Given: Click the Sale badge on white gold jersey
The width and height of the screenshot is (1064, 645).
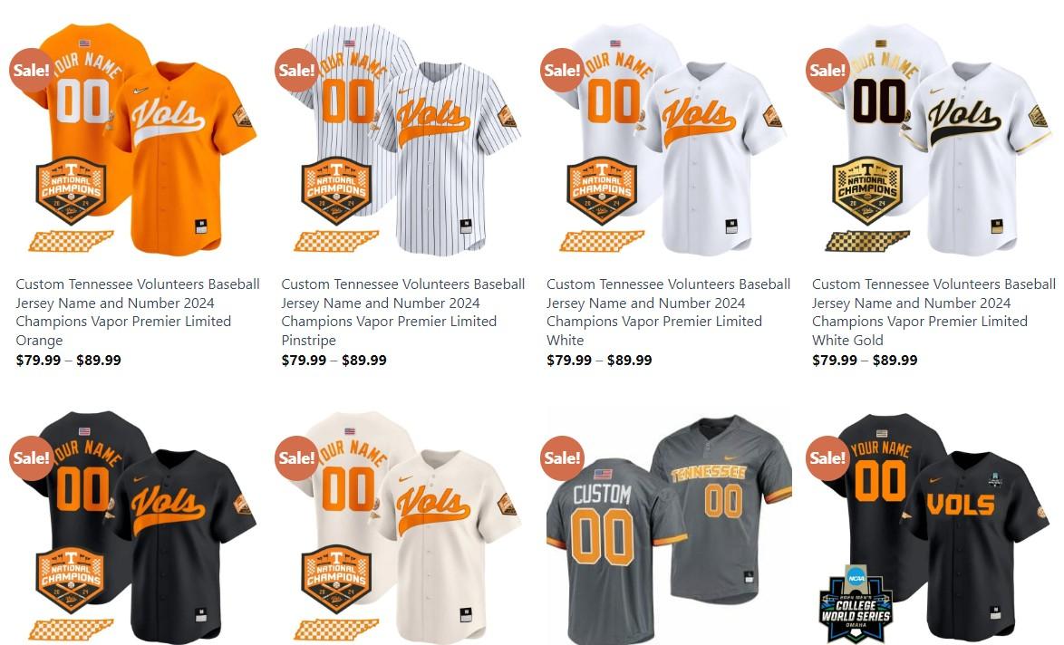Looking at the screenshot, I should tap(827, 70).
